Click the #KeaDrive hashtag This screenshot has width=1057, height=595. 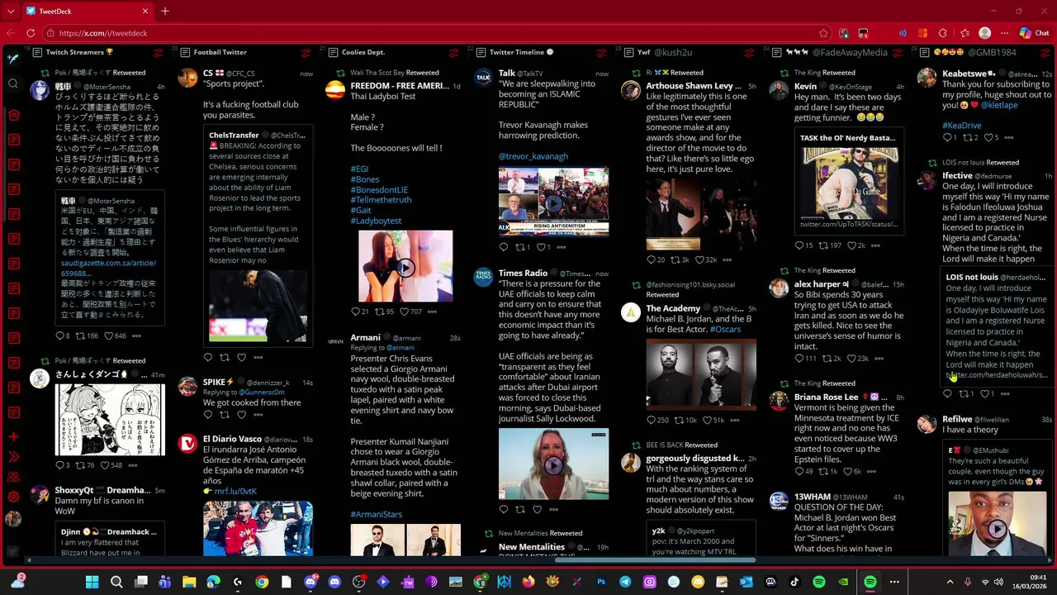(x=961, y=126)
